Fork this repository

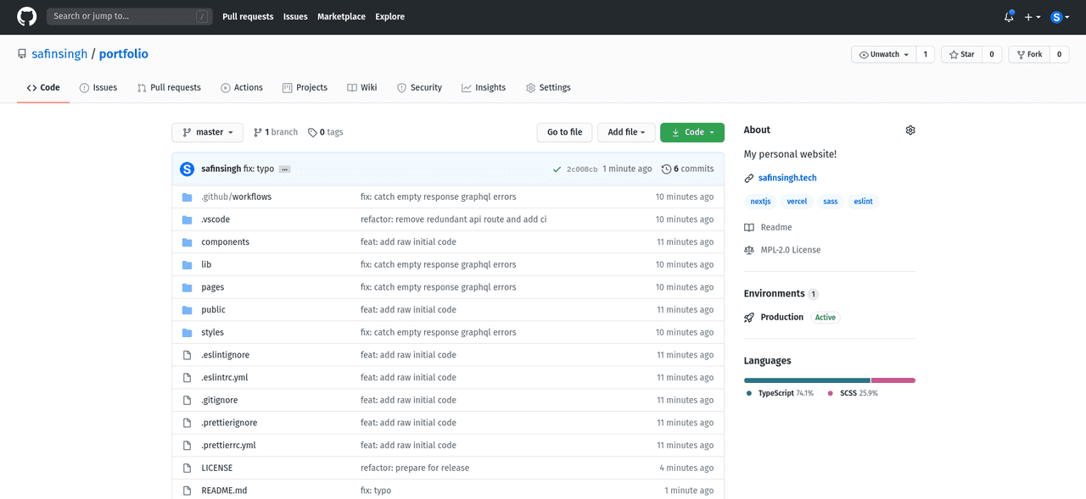(x=1028, y=54)
